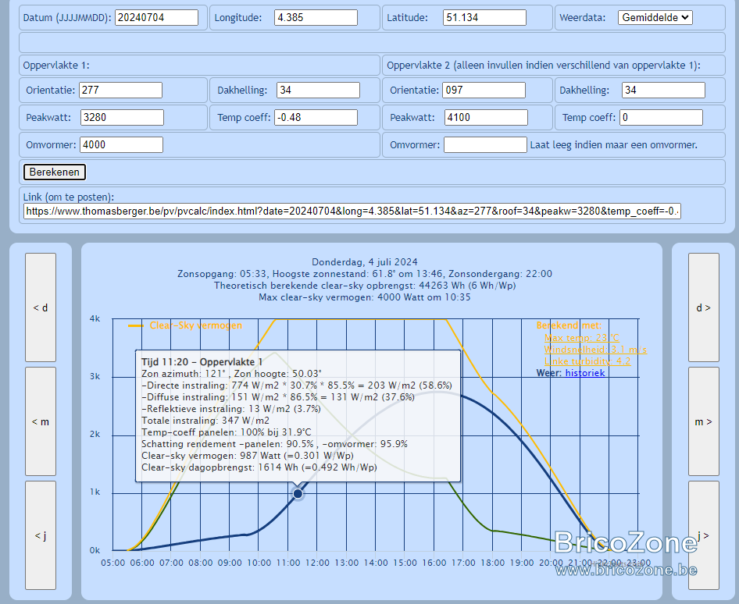Click the 'Tijd 11:20 – Oppervlakte 1' tooltip header
Viewport: 739px width, 604px height.
pyautogui.click(x=202, y=362)
